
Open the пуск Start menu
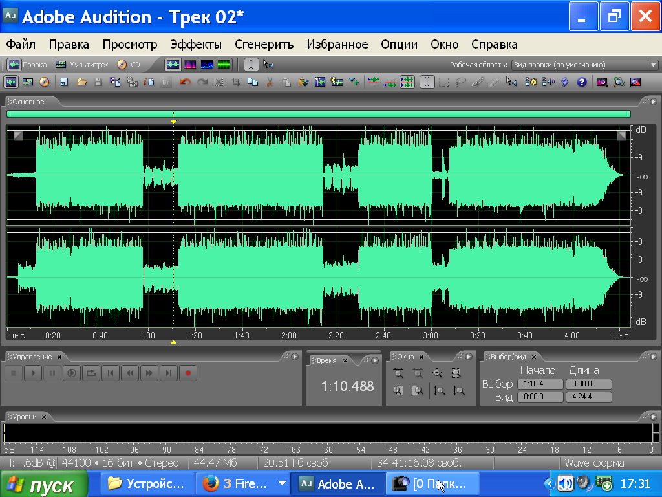pyautogui.click(x=45, y=484)
